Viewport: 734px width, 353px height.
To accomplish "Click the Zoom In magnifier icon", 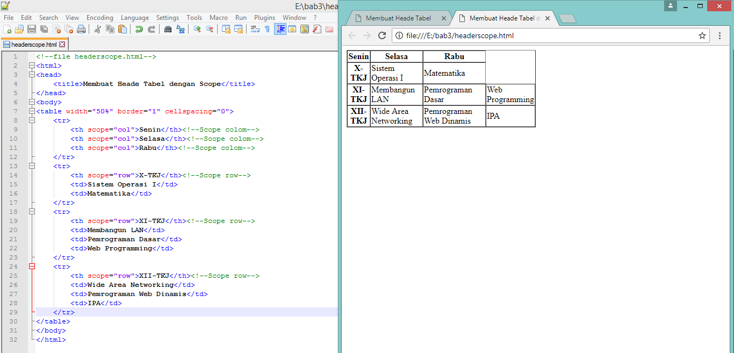I will coord(197,29).
